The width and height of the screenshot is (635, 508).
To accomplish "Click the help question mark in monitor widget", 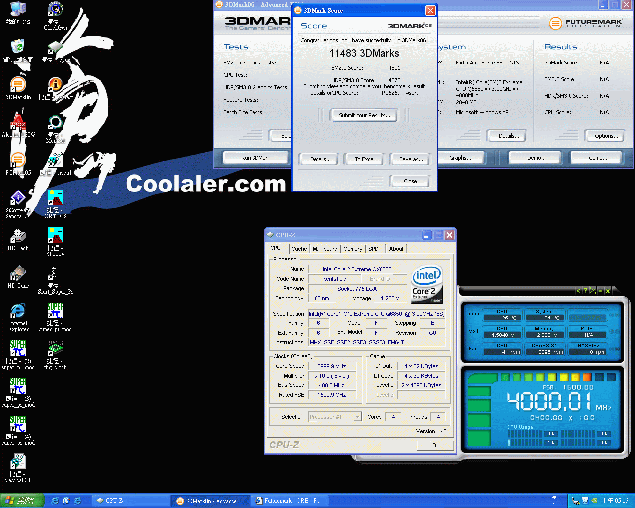I will tap(585, 291).
